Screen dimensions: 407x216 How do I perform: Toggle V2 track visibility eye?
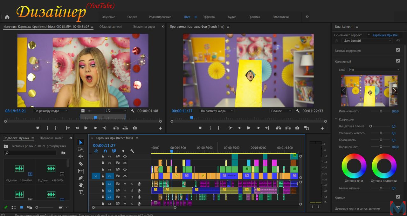point(125,170)
